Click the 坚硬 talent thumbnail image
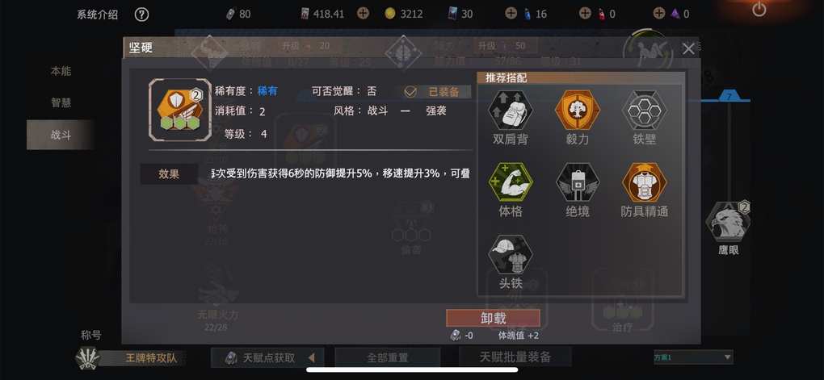This screenshot has height=380, width=824. point(180,110)
